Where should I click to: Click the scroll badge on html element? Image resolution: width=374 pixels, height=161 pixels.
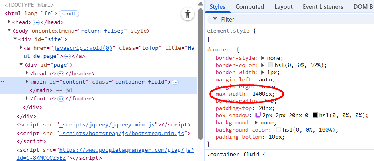69,14
